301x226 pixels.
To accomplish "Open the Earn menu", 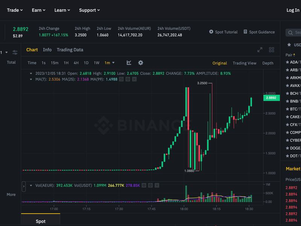I will coord(38,10).
